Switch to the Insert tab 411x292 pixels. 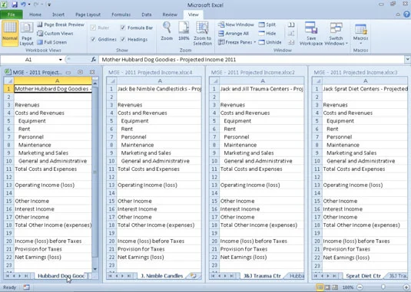tap(58, 15)
